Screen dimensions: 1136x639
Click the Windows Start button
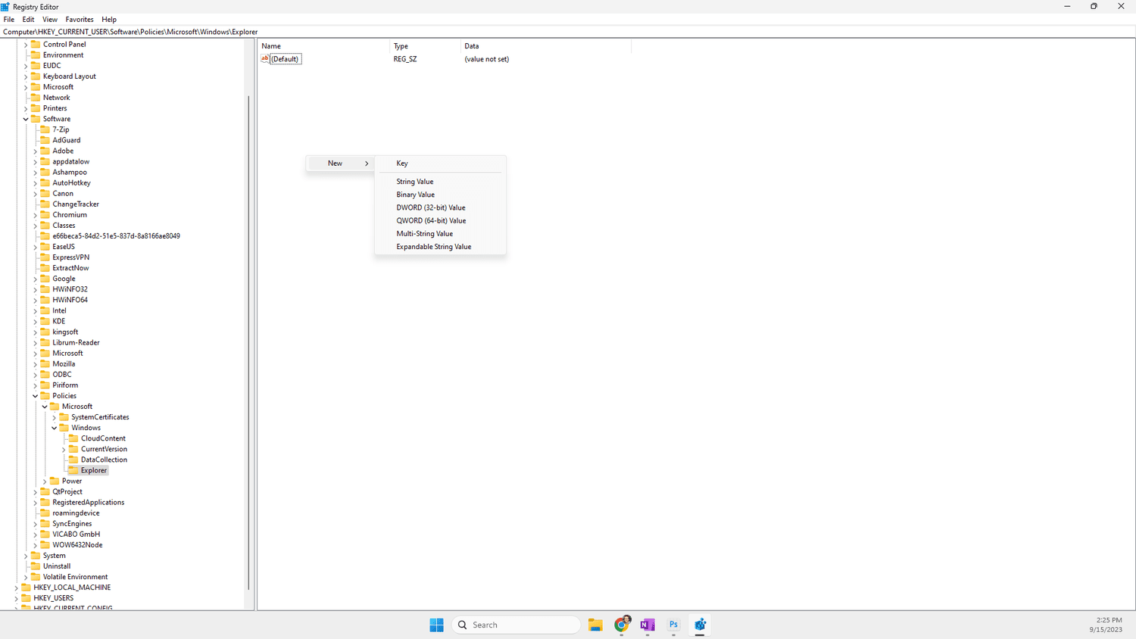(x=436, y=625)
